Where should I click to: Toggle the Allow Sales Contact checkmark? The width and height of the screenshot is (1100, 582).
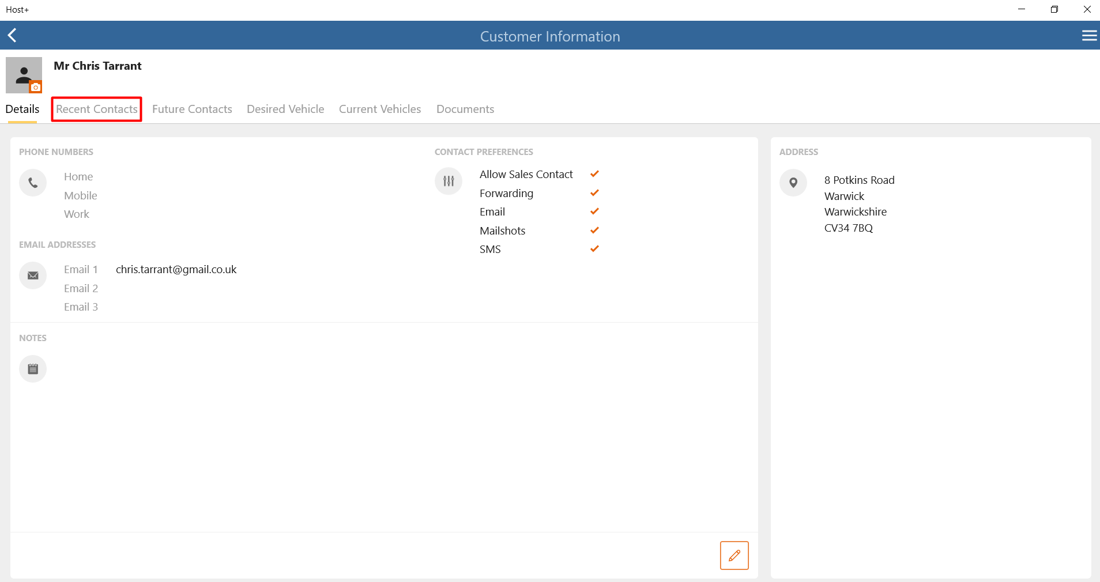[594, 174]
